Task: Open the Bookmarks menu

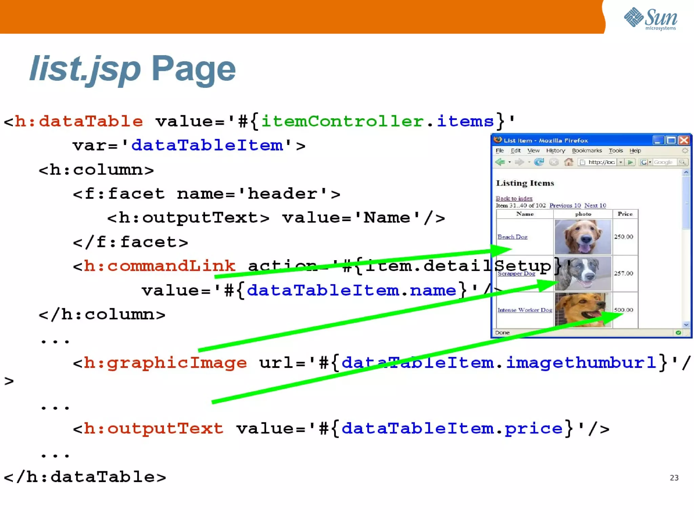Action: [x=587, y=151]
